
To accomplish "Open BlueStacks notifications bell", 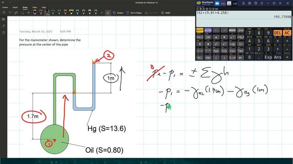I will pyautogui.click(x=244, y=3).
